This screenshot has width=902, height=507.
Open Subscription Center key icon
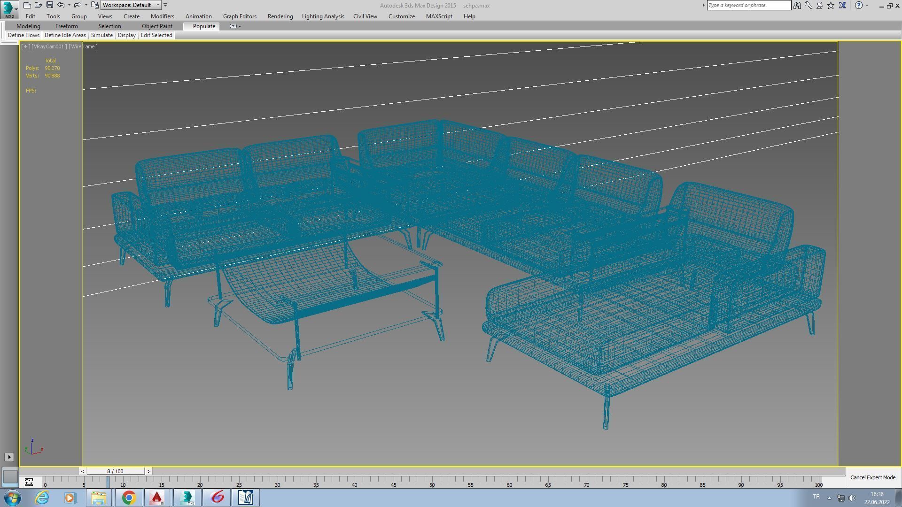tap(809, 5)
